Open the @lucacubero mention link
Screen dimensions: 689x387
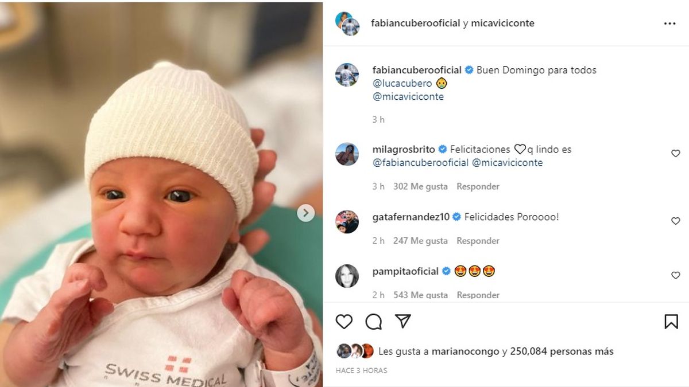pyautogui.click(x=402, y=84)
